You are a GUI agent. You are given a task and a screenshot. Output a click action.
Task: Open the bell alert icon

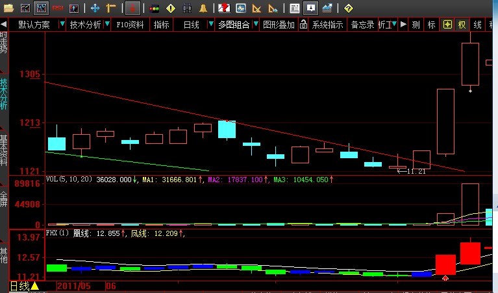click(203, 8)
